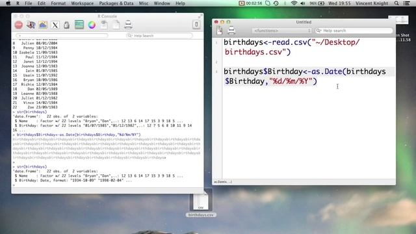The image size is (416, 234).
Task: Click the source script R icon in console toolbar
Action: coord(31,25)
